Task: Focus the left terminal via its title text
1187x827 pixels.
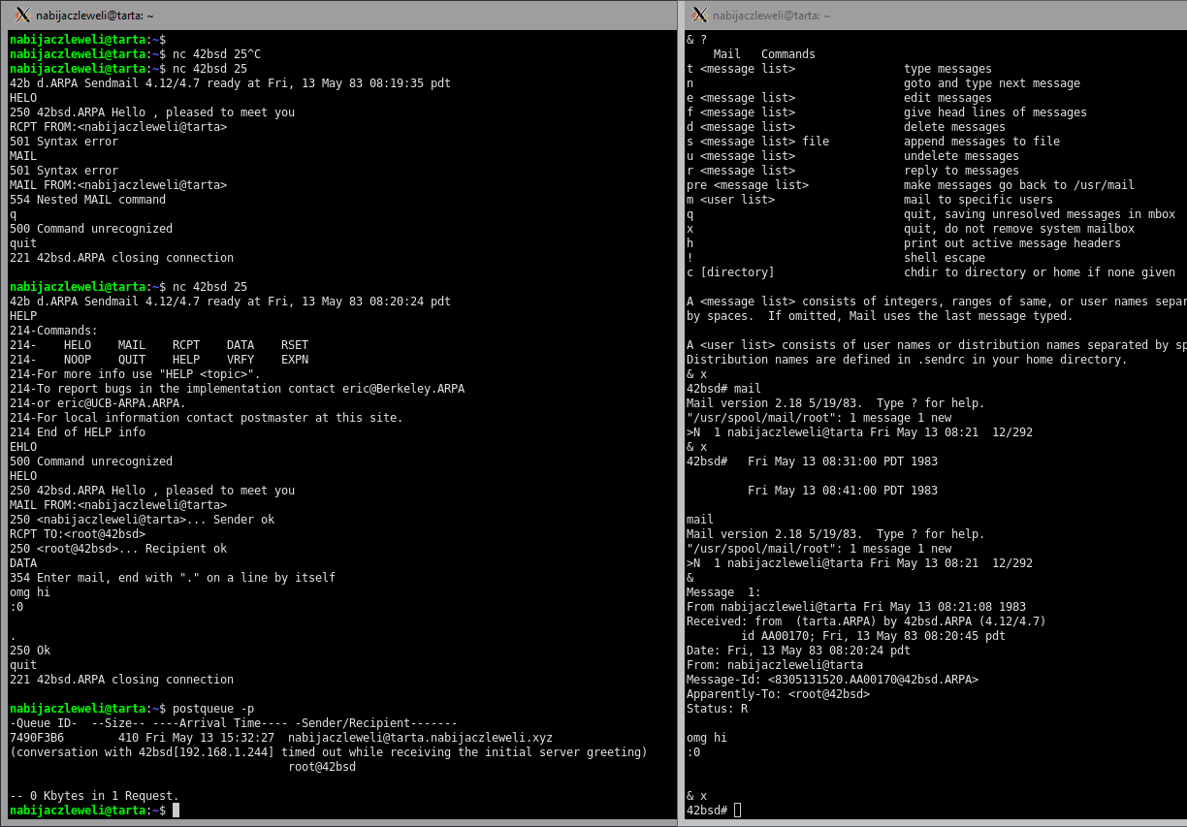Action: pos(94,16)
